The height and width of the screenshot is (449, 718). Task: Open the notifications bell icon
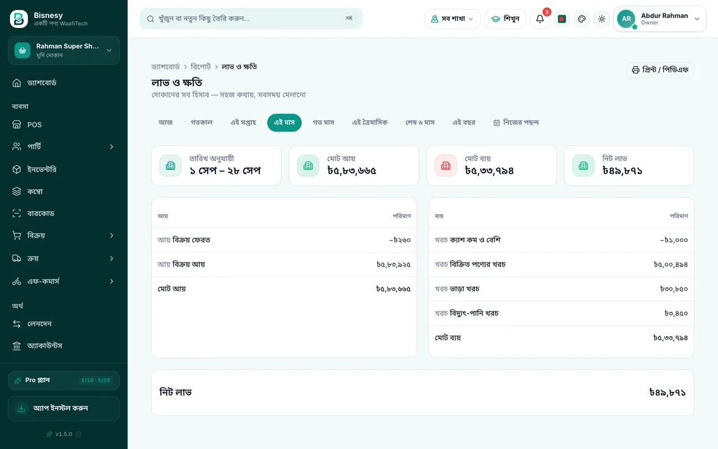click(x=540, y=19)
